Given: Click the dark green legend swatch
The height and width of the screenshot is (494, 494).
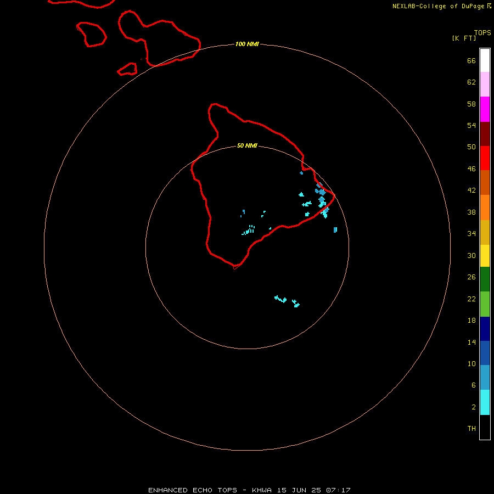Looking at the screenshot, I should 485,279.
